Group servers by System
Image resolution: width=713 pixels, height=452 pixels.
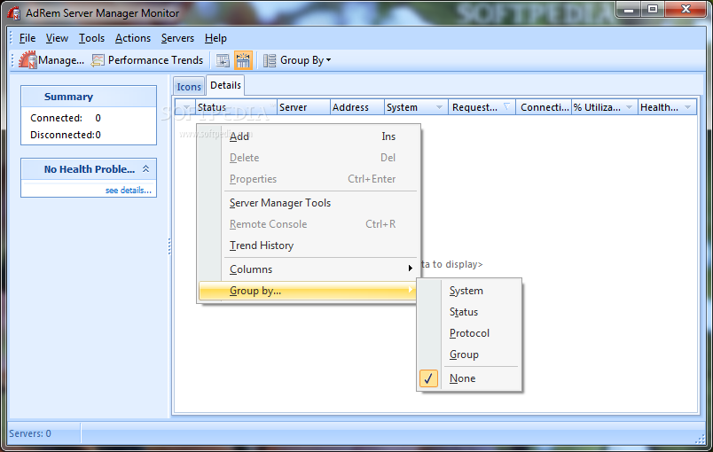(x=469, y=291)
